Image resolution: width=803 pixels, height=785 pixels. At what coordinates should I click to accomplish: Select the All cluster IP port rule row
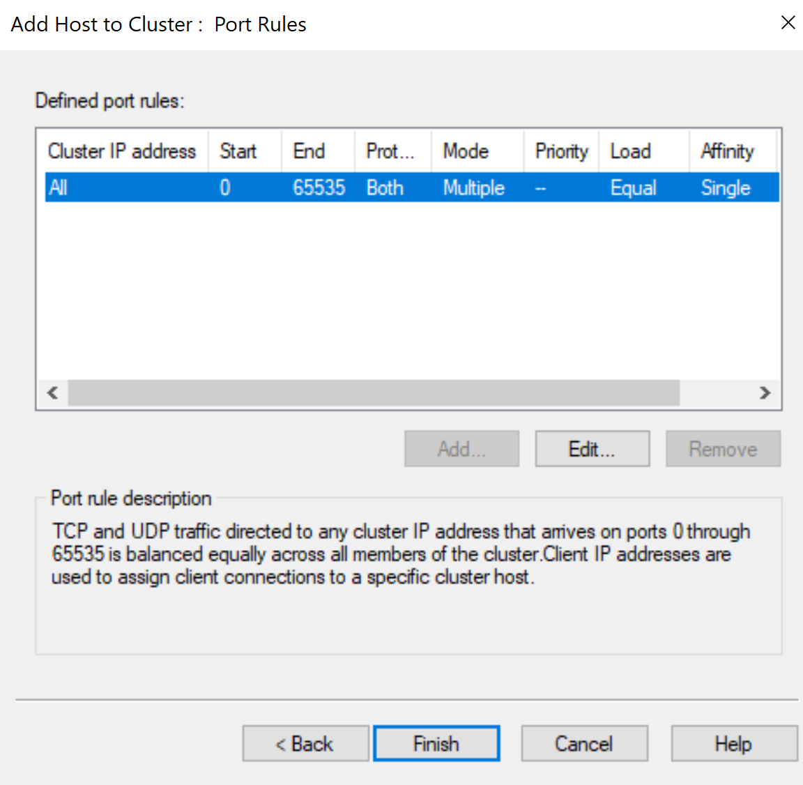coord(412,188)
